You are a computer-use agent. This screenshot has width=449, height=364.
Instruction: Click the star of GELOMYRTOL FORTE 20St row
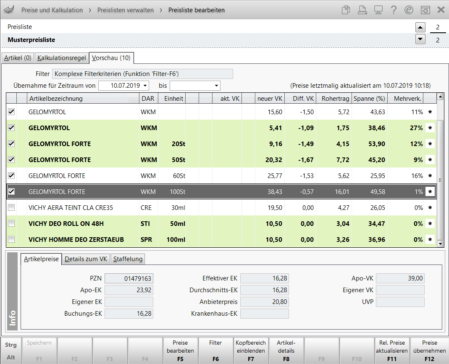pos(430,144)
